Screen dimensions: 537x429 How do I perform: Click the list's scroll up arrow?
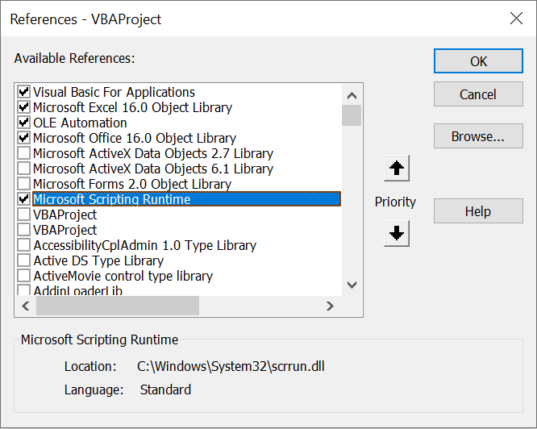pos(352,95)
